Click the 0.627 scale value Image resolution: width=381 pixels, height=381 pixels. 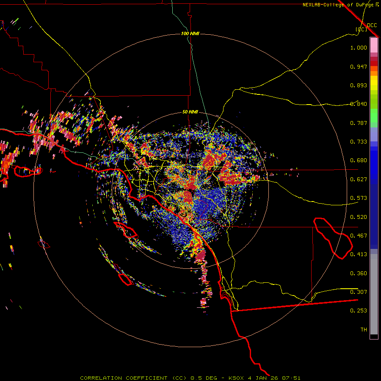359,179
